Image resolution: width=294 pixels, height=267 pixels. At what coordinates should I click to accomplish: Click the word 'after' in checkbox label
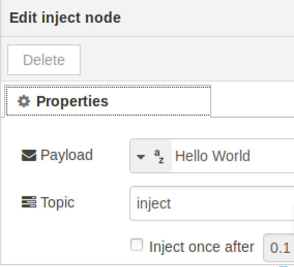[239, 247]
